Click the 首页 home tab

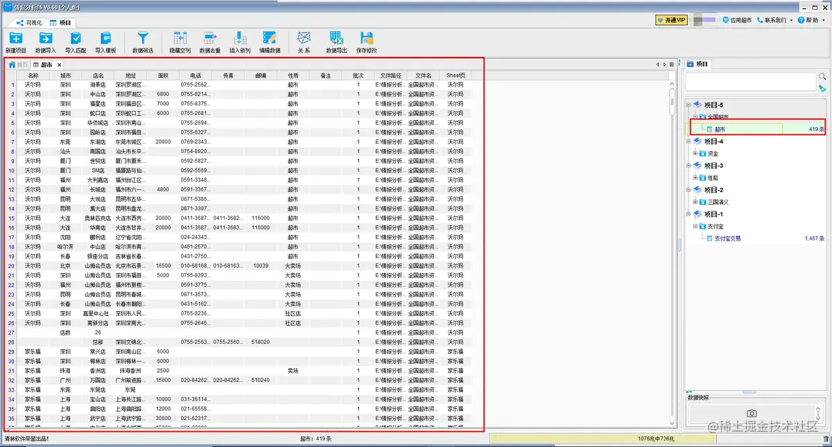pos(19,64)
